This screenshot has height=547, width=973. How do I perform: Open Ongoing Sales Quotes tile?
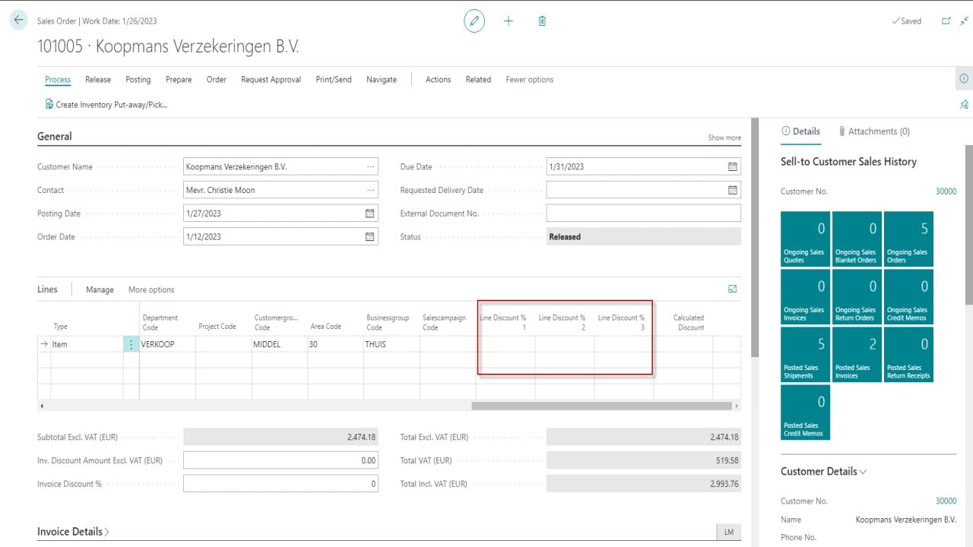tap(805, 239)
